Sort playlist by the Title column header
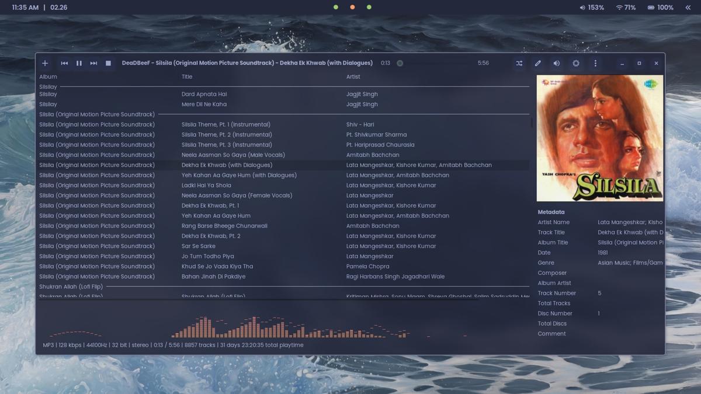The width and height of the screenshot is (701, 394). pyautogui.click(x=187, y=76)
